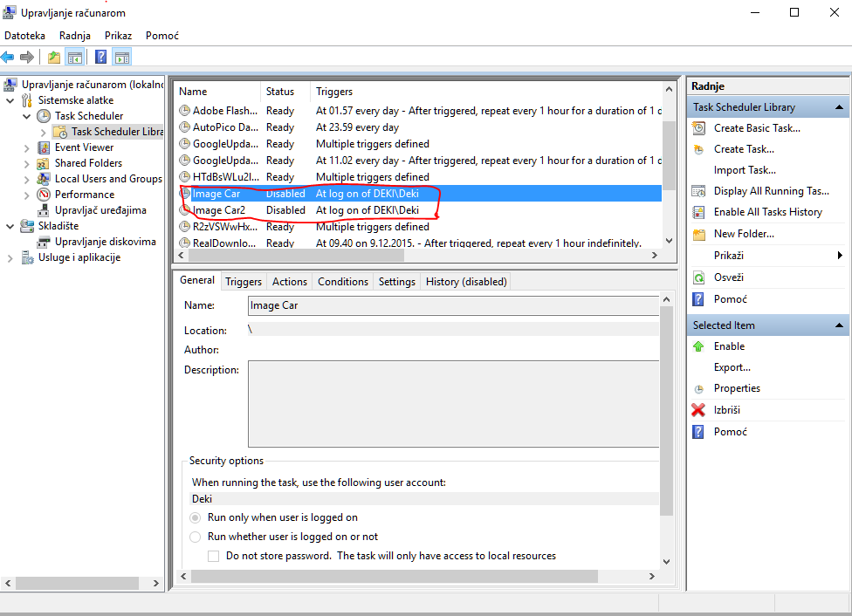
Task: Click the Osveži refresh icon
Action: [x=698, y=277]
